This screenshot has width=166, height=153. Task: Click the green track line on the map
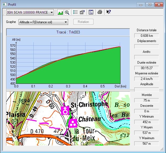pyautogui.click(x=69, y=118)
